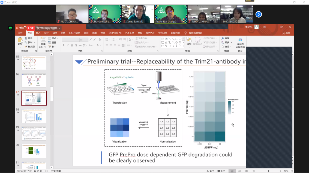Viewport: 309px width, 173px height.
Task: Click the Share (共享) button
Action: coord(286,33)
